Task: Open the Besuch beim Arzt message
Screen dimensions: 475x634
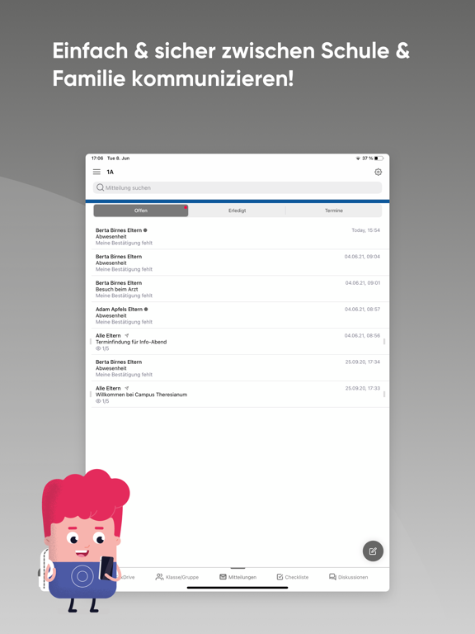Action: 237,289
